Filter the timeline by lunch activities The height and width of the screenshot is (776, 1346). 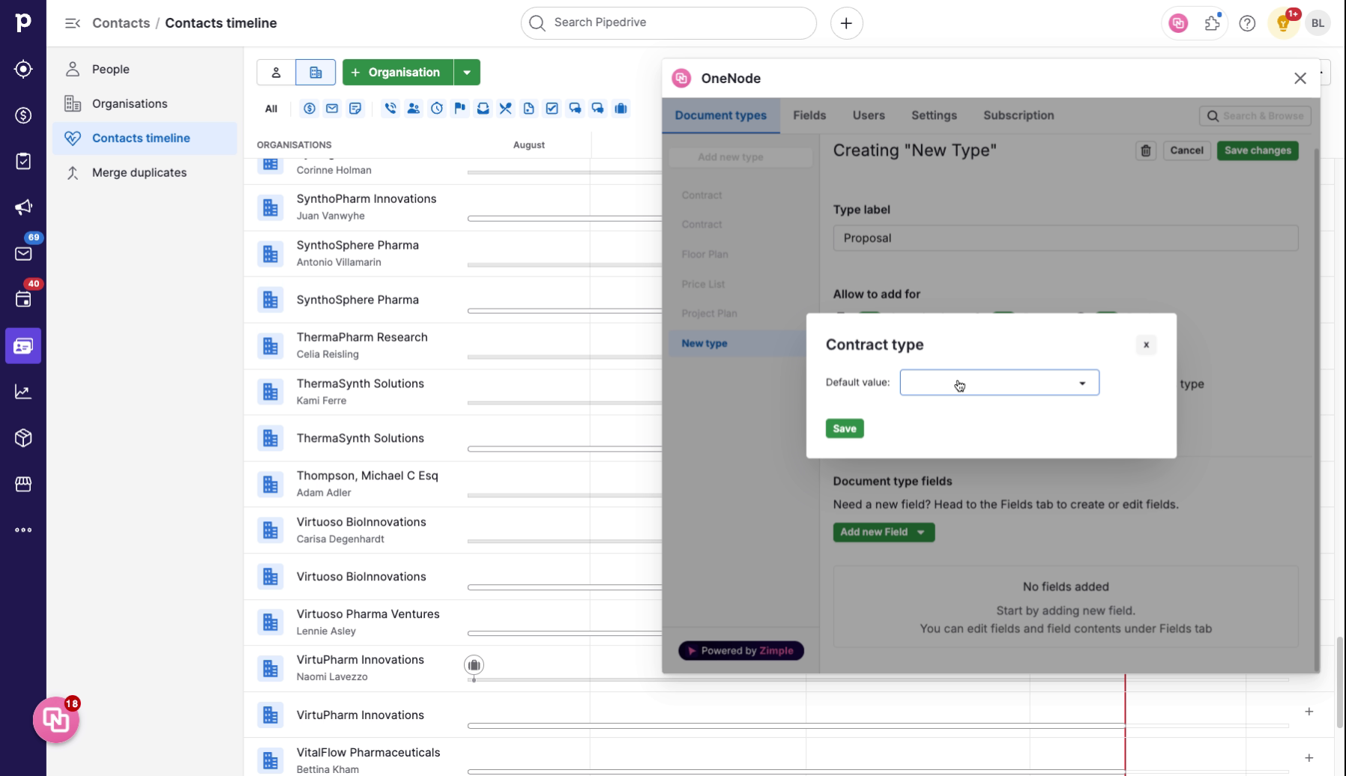pos(506,109)
